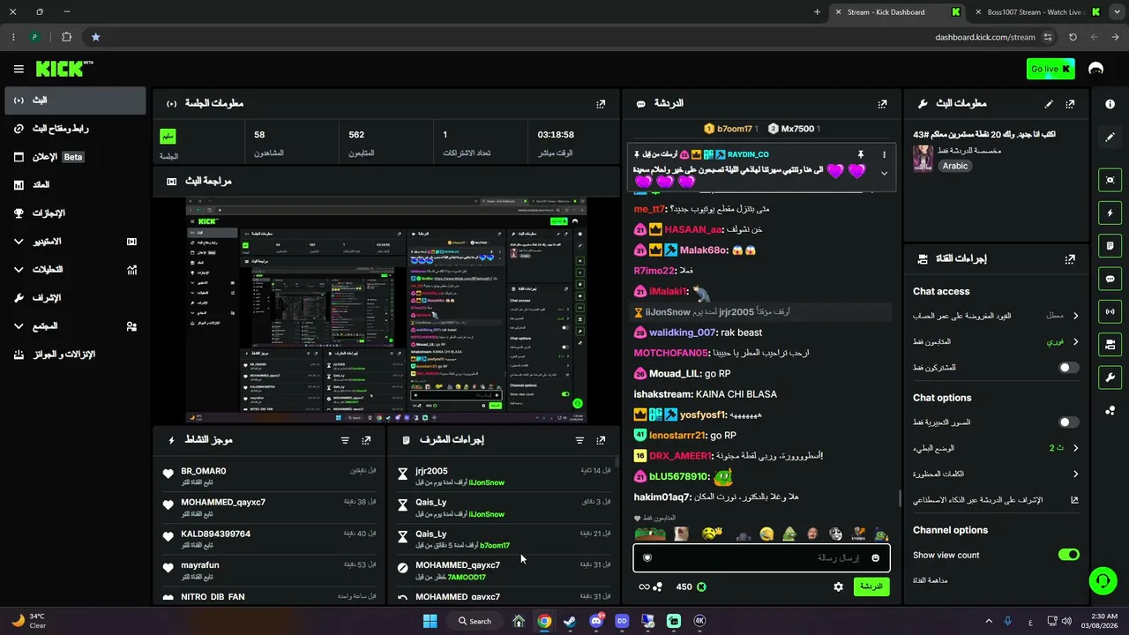
Task: Click the chat bubble icon in the right rail
Action: [1110, 279]
